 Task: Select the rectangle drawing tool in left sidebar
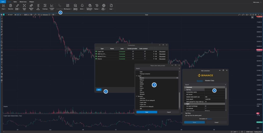point(2,21)
